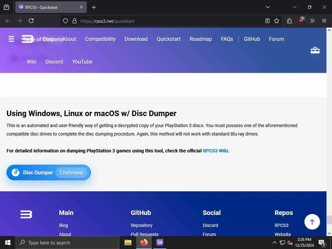Open the RPCS3 app from the taskbar
This screenshot has height=249, width=332.
[160, 243]
